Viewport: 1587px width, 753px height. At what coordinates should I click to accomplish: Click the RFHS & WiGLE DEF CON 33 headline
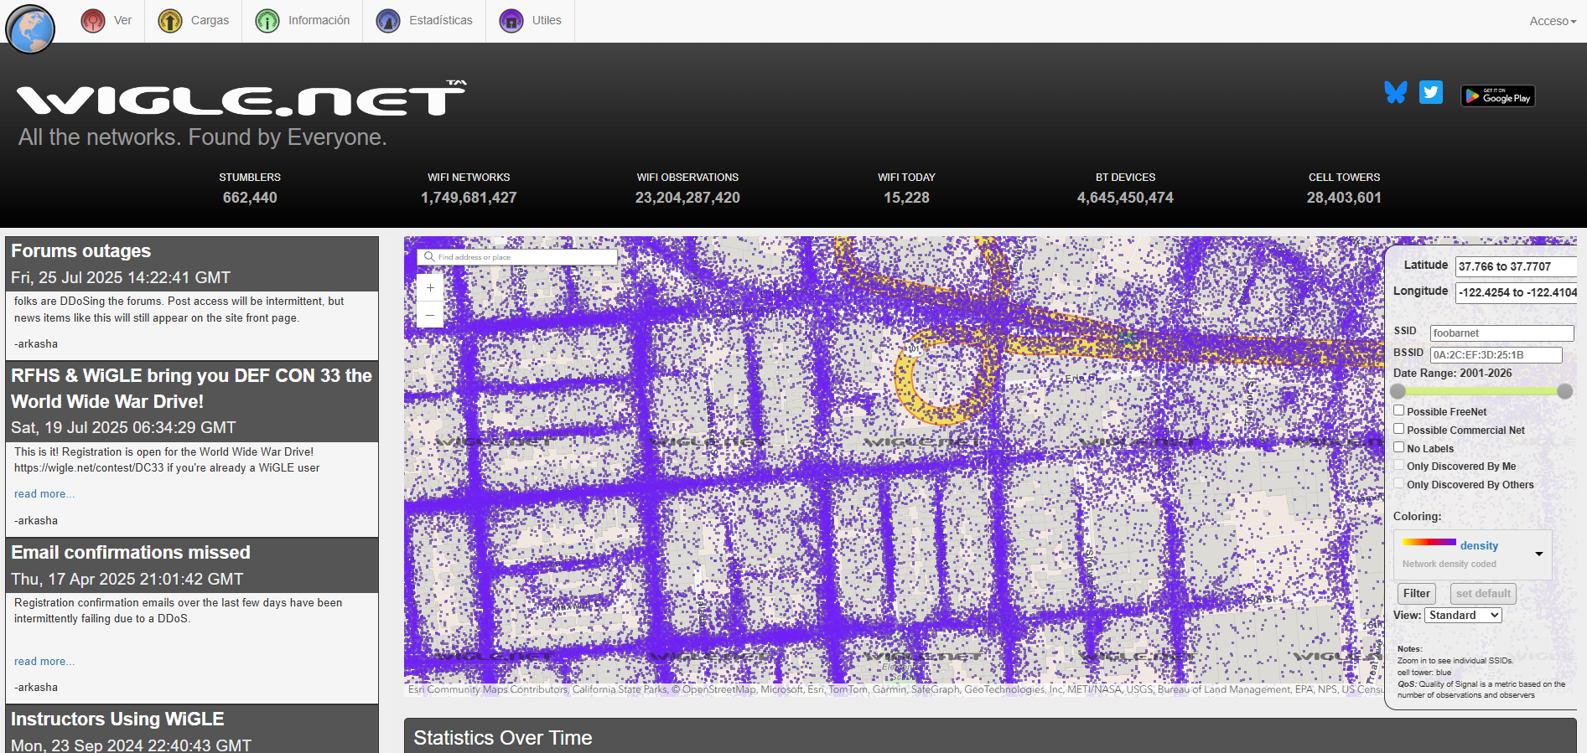pyautogui.click(x=191, y=389)
